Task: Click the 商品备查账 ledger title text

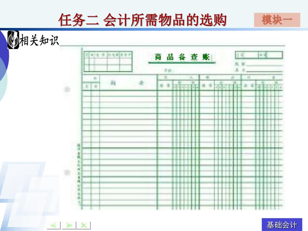Action: click(182, 57)
